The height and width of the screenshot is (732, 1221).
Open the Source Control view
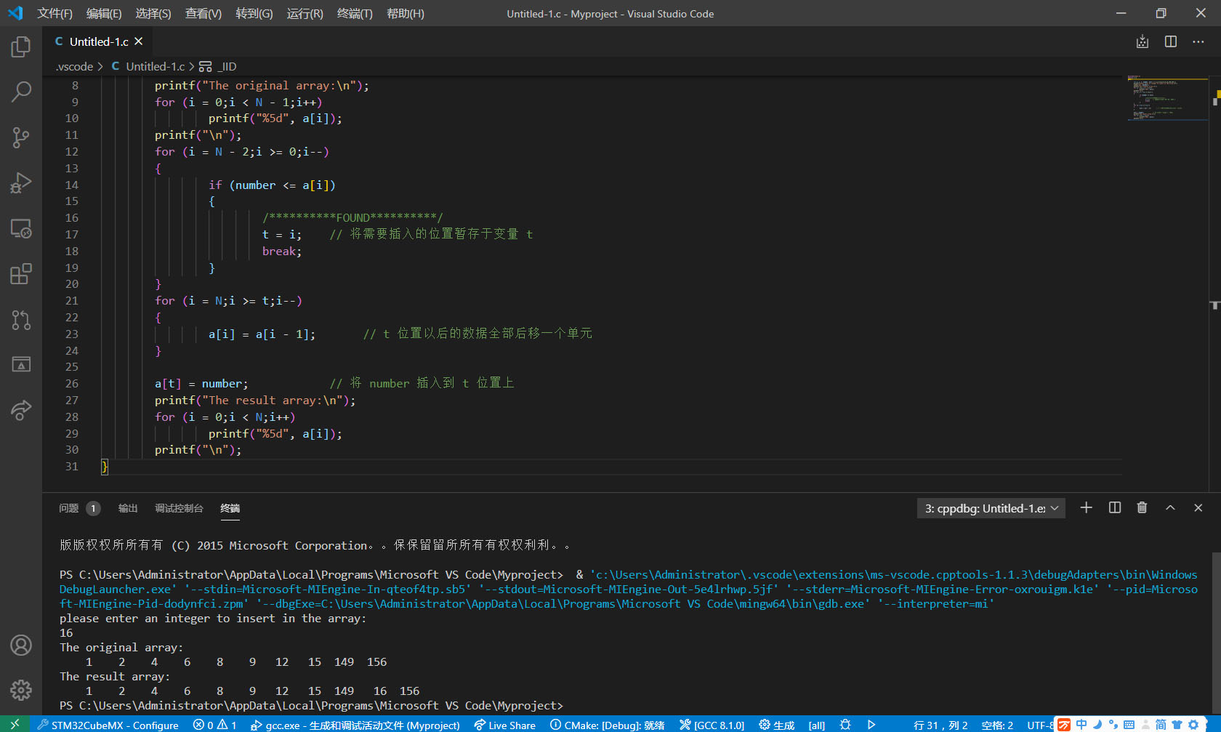coord(21,137)
